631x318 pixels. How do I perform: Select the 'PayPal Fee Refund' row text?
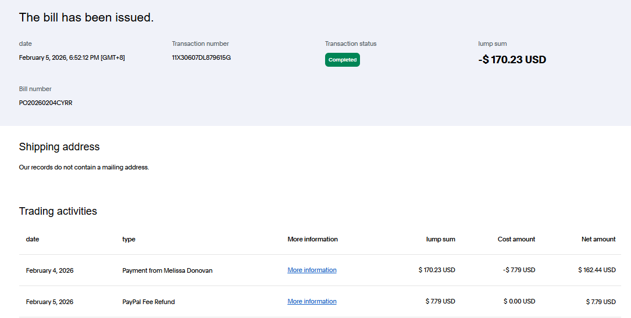click(x=148, y=302)
